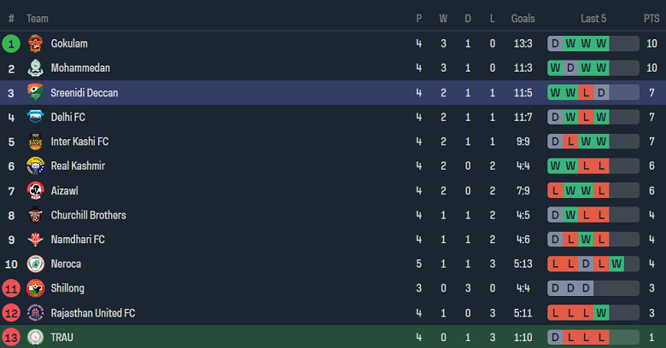
Task: Open the Shillong team page link
Action: point(67,288)
